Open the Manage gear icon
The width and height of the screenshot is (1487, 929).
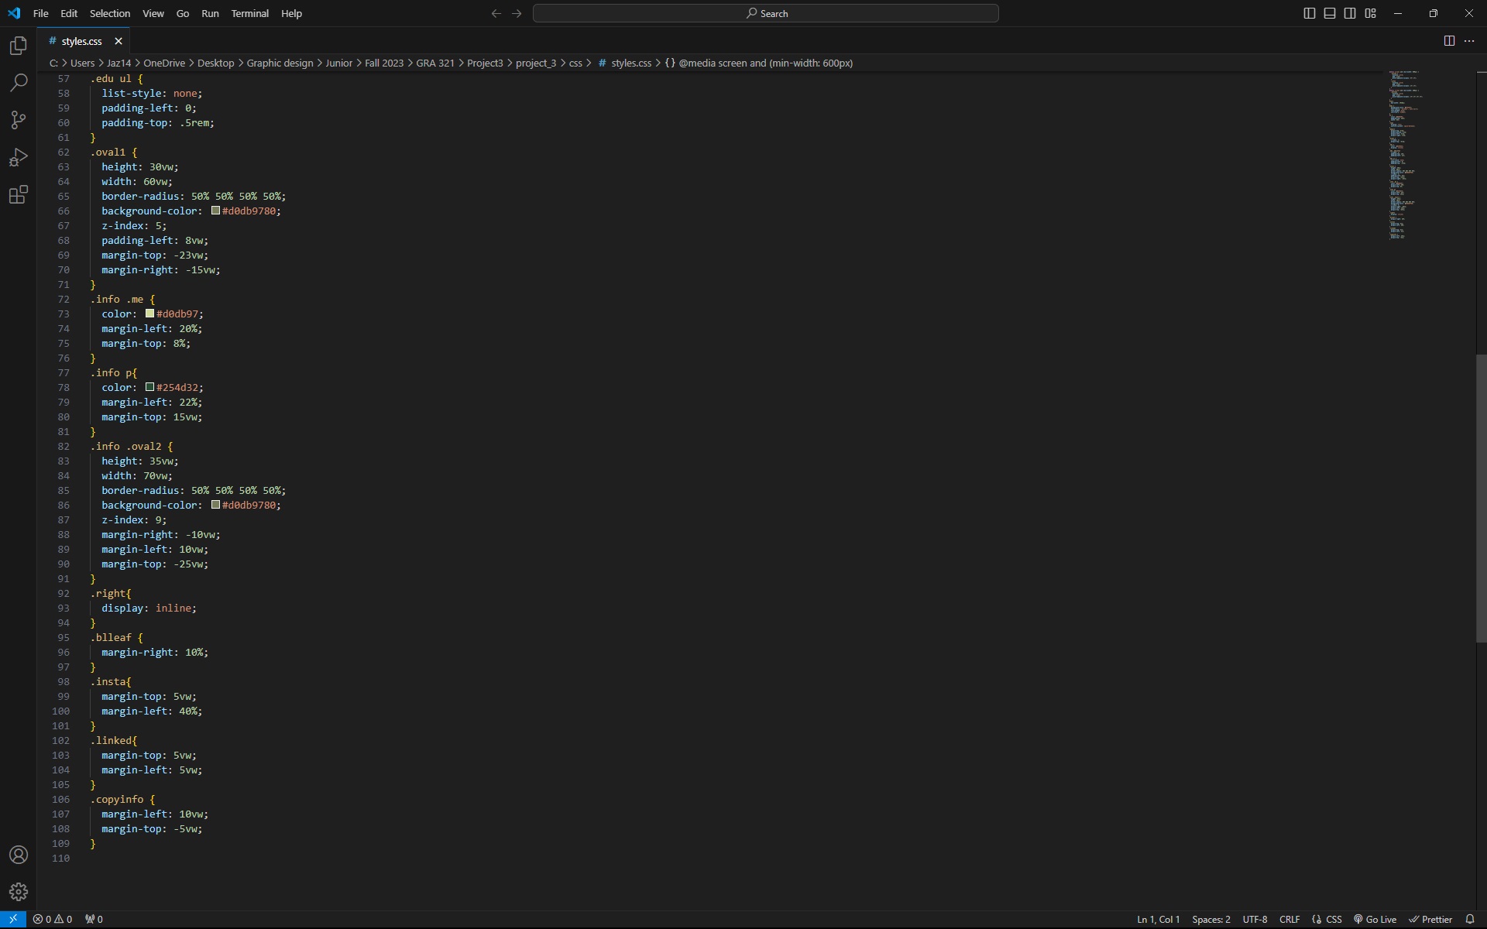click(x=19, y=892)
